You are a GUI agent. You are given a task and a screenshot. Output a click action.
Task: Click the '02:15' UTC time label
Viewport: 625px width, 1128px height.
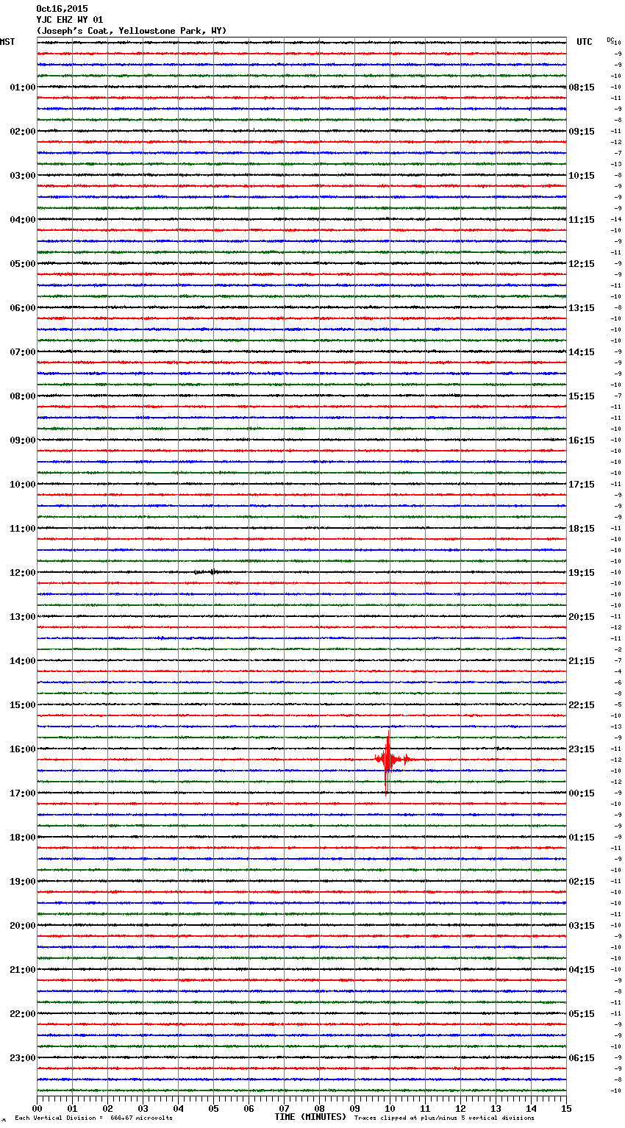tap(582, 882)
